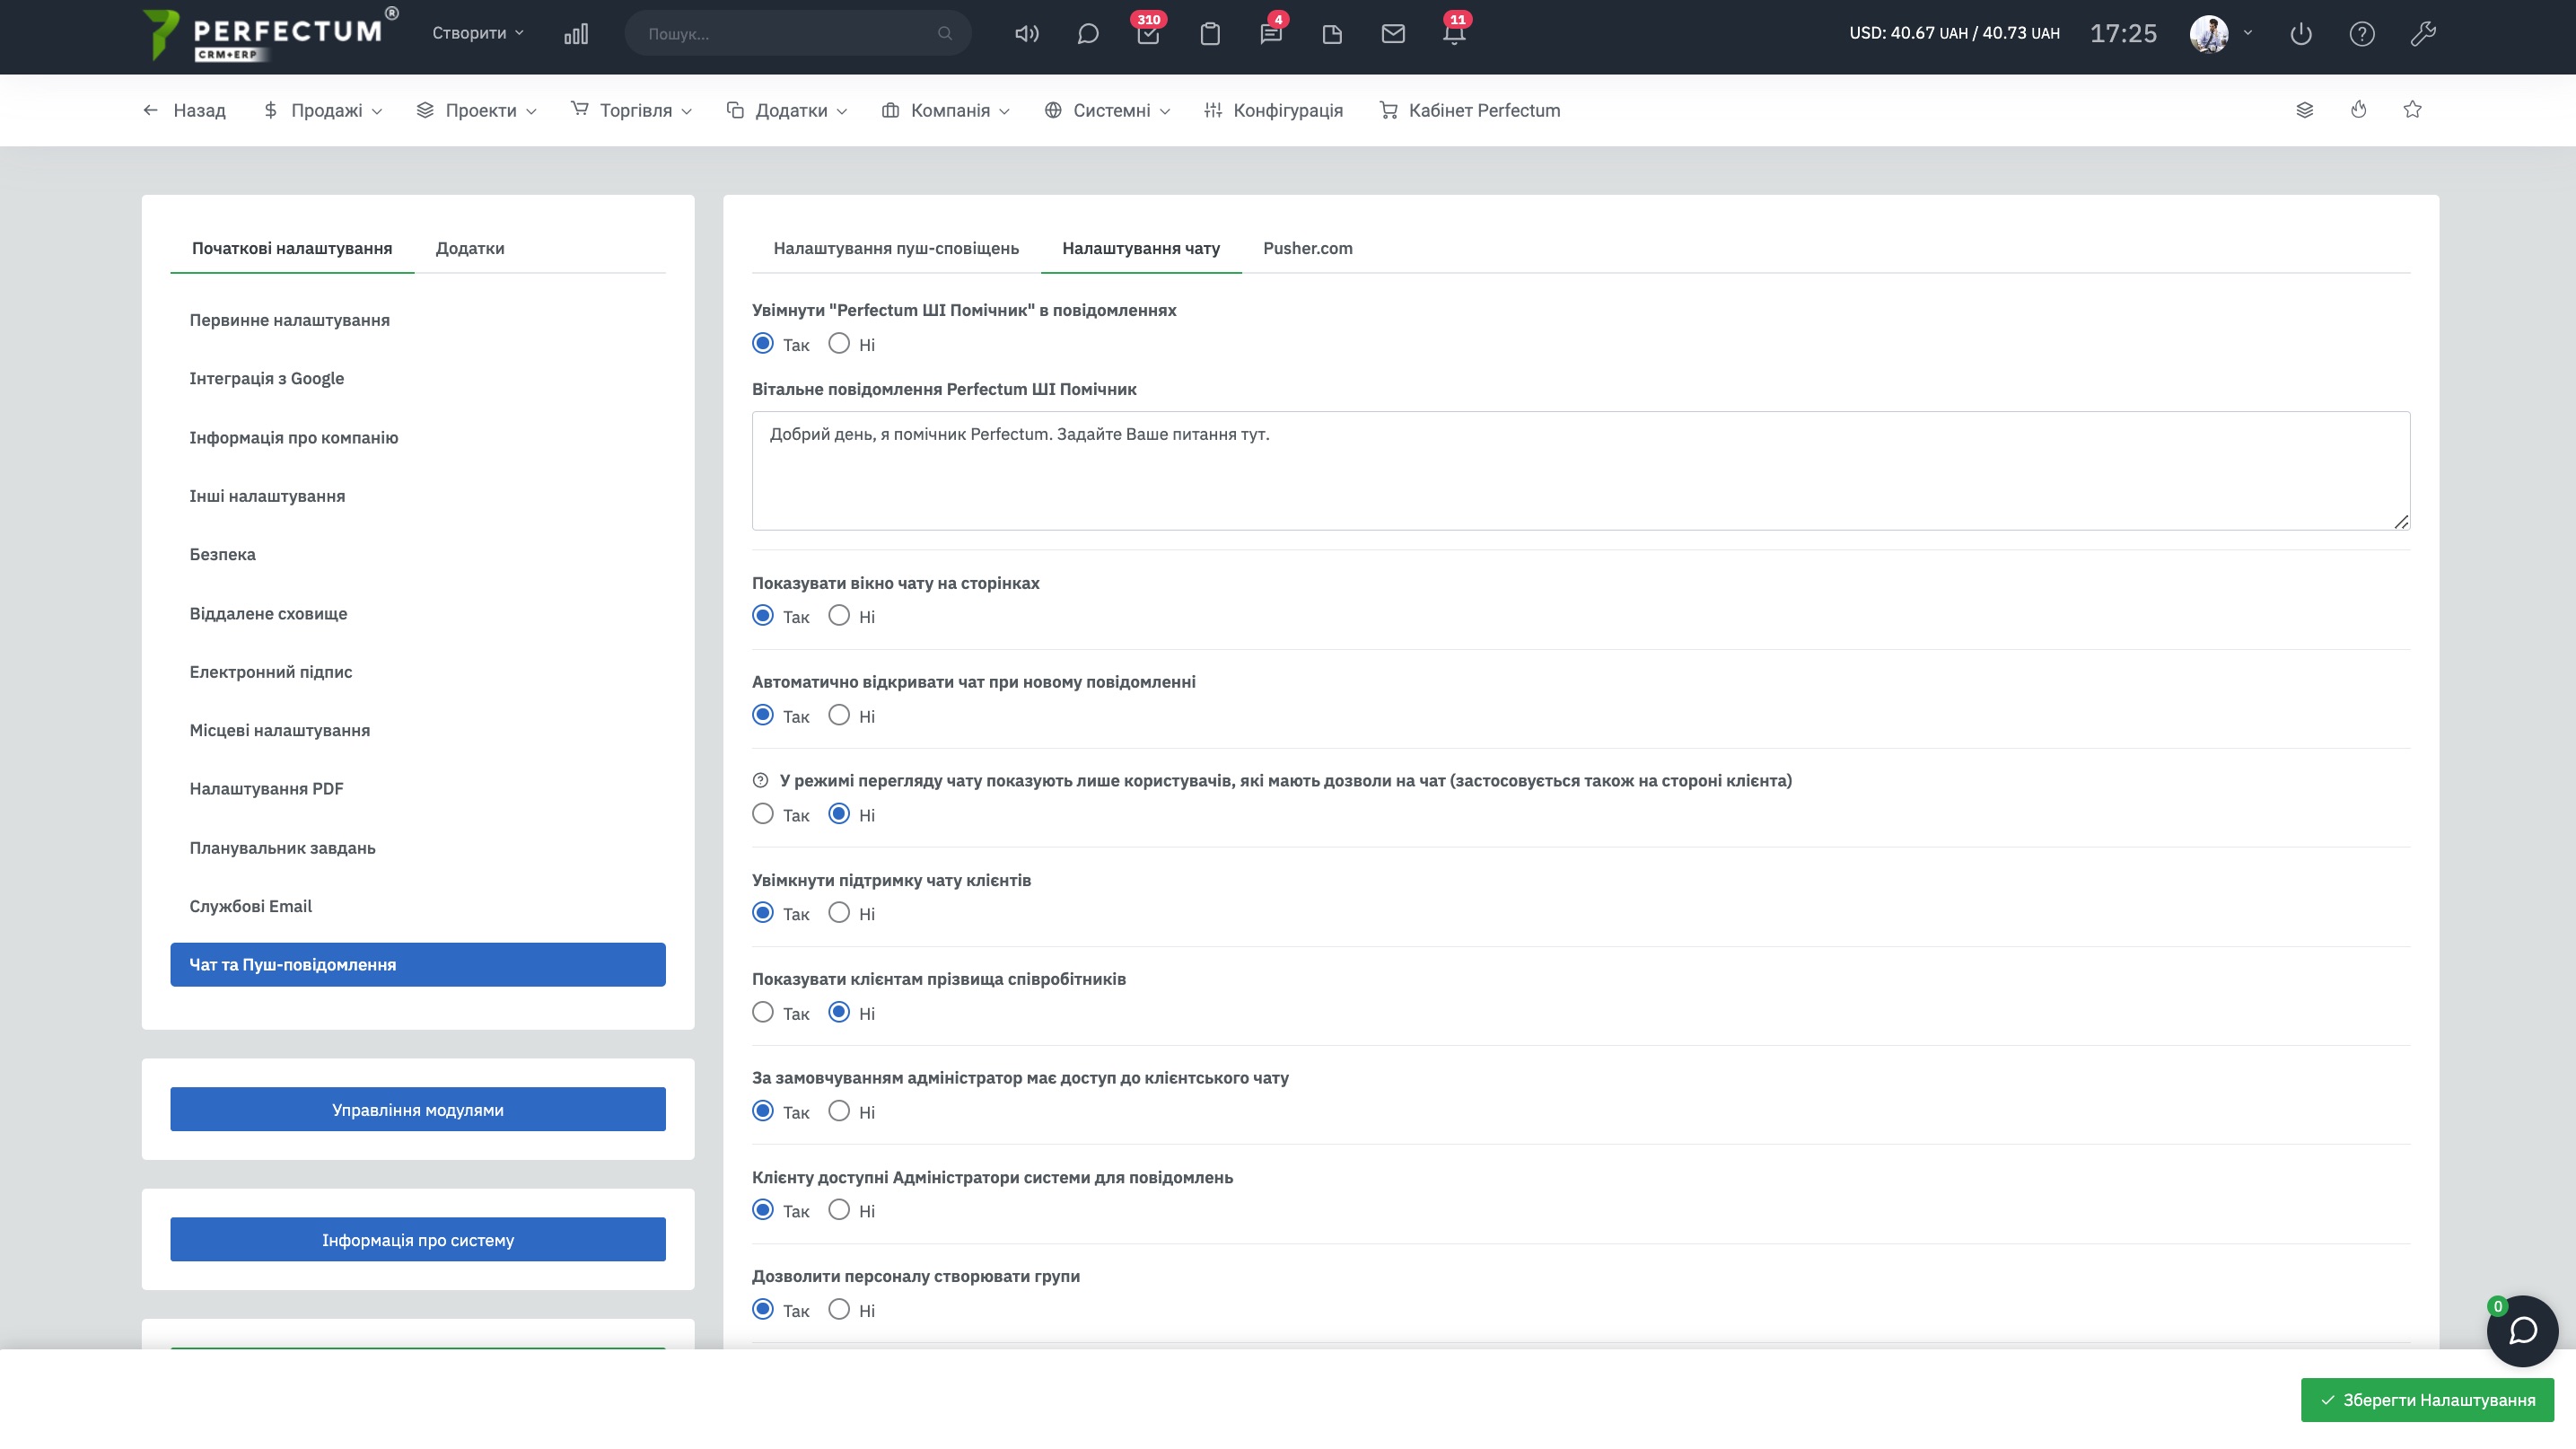Click the star favorites icon

pos(2412,110)
